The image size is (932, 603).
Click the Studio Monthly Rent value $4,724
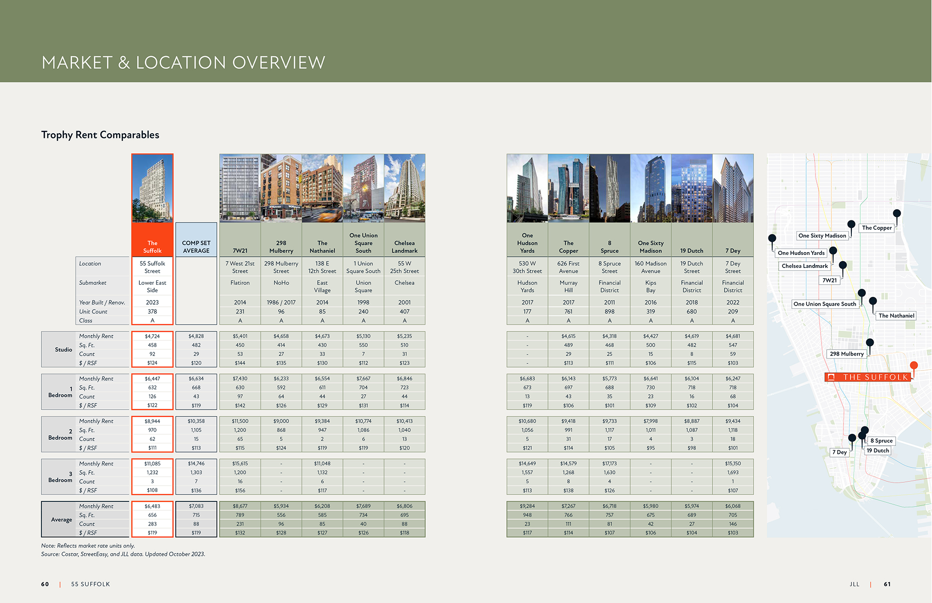[152, 336]
